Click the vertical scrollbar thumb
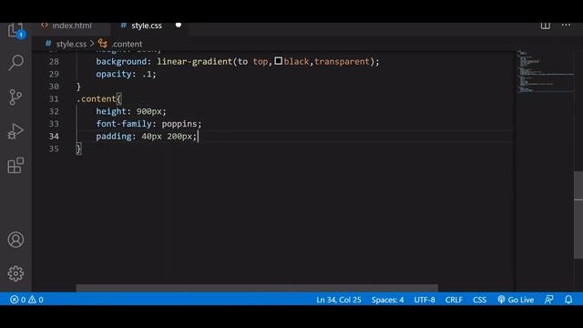Viewport: 583px width, 328px height. point(578,215)
